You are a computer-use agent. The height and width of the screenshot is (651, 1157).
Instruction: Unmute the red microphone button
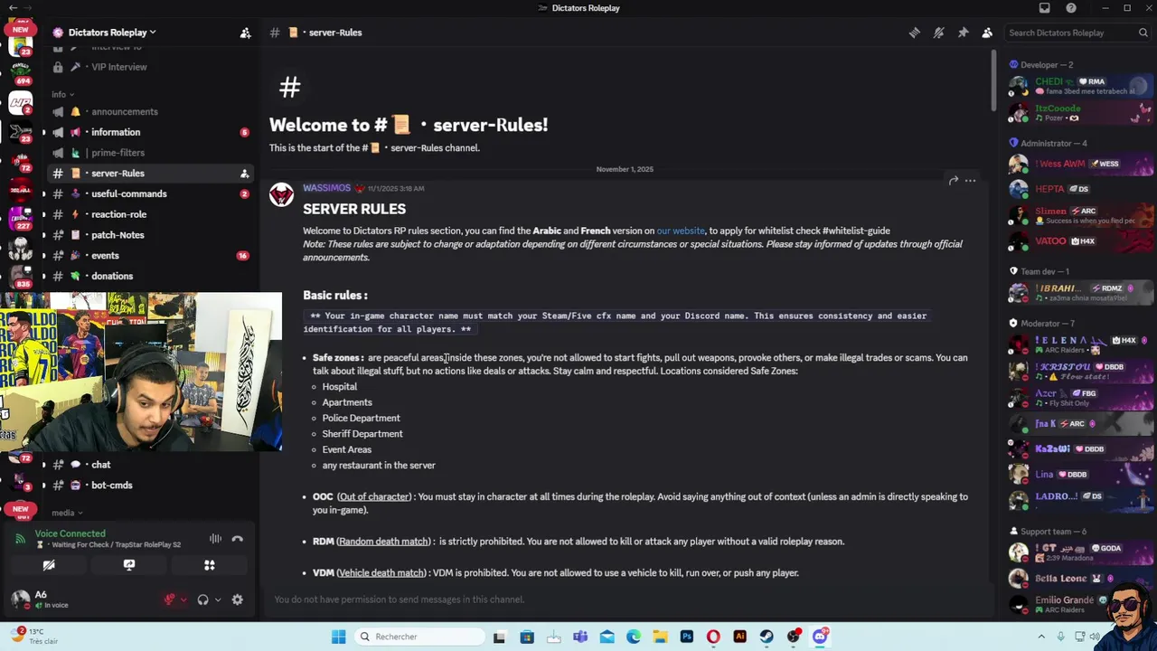(169, 599)
